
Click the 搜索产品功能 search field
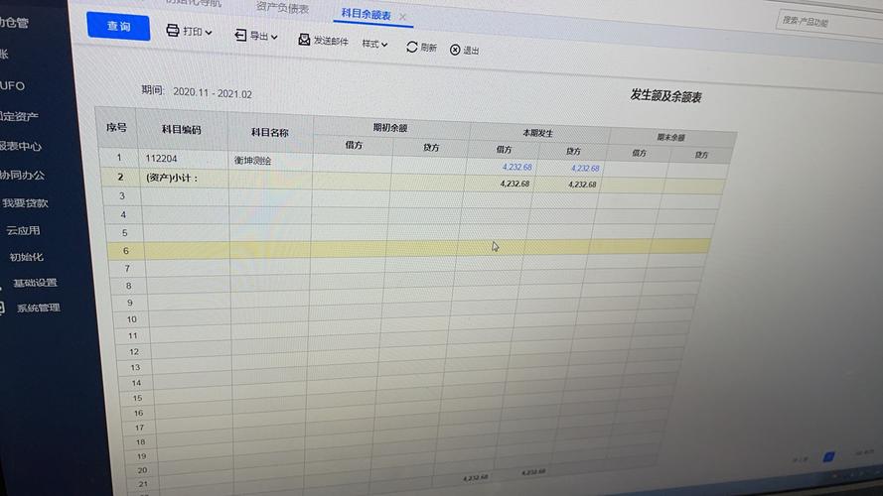click(x=830, y=23)
